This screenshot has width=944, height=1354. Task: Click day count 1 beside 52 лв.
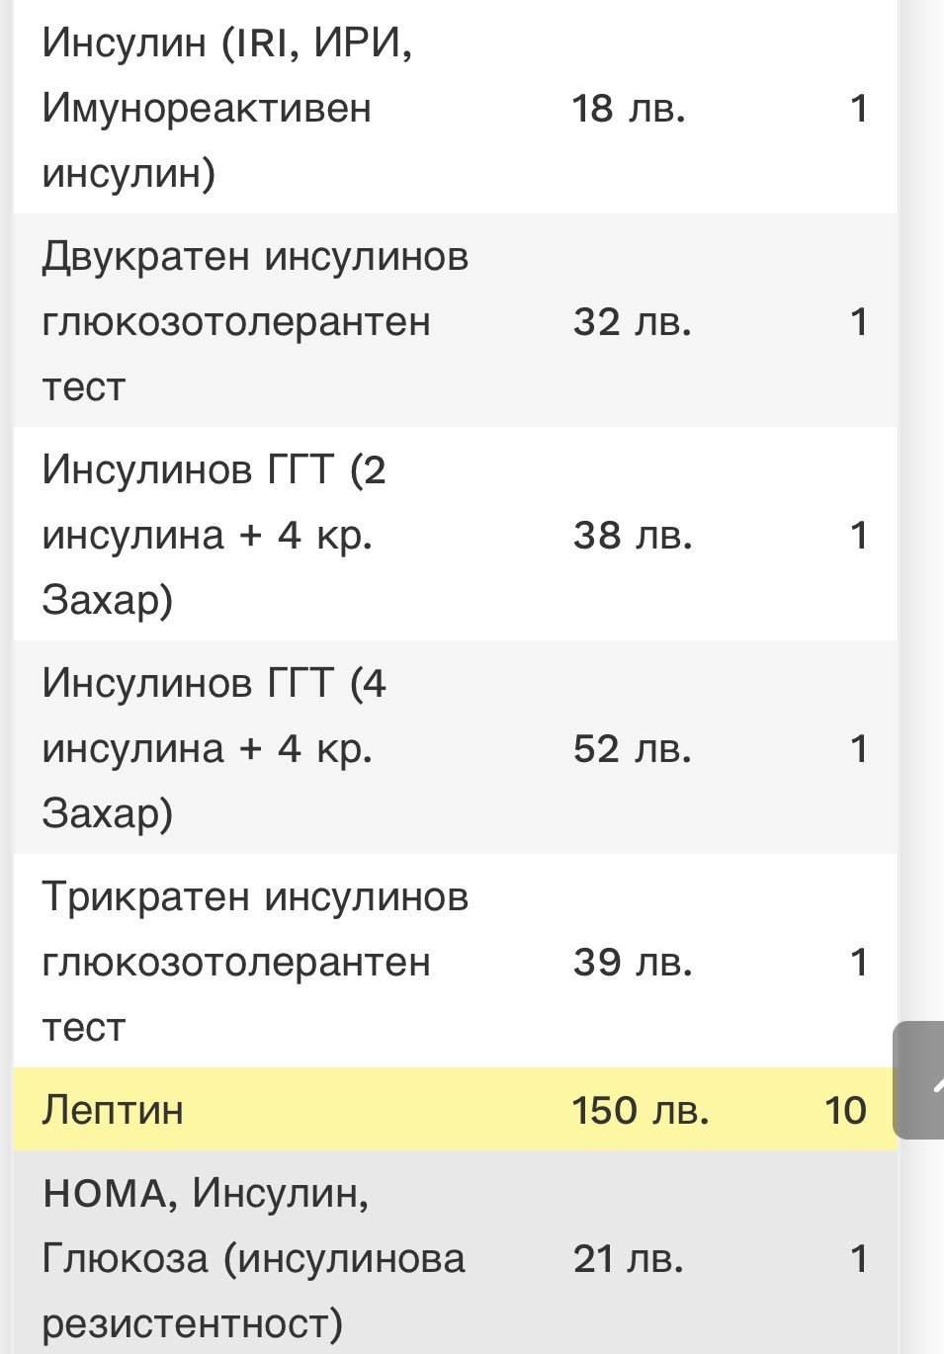coord(858,749)
